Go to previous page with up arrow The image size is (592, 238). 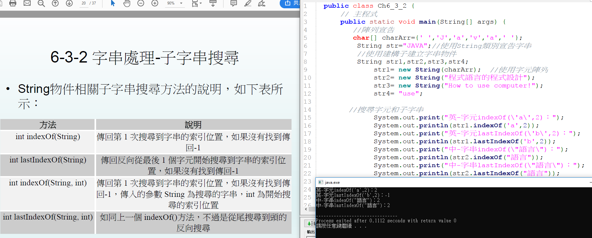pyautogui.click(x=55, y=3)
